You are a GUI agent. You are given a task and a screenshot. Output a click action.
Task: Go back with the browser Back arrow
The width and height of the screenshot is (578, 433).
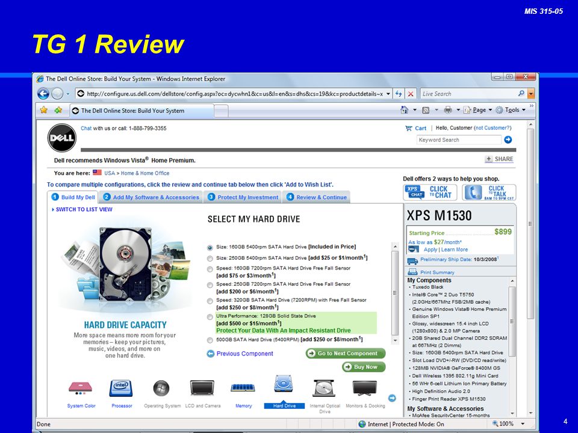coord(43,94)
